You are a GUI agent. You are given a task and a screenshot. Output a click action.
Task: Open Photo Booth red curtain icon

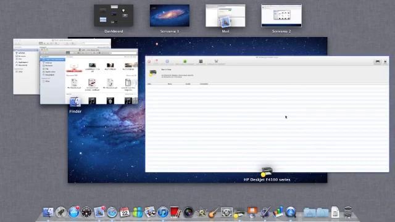pyautogui.click(x=175, y=212)
